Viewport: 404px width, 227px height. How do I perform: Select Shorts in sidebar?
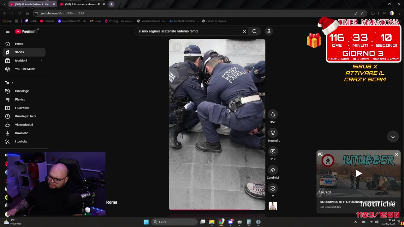[x=24, y=52]
